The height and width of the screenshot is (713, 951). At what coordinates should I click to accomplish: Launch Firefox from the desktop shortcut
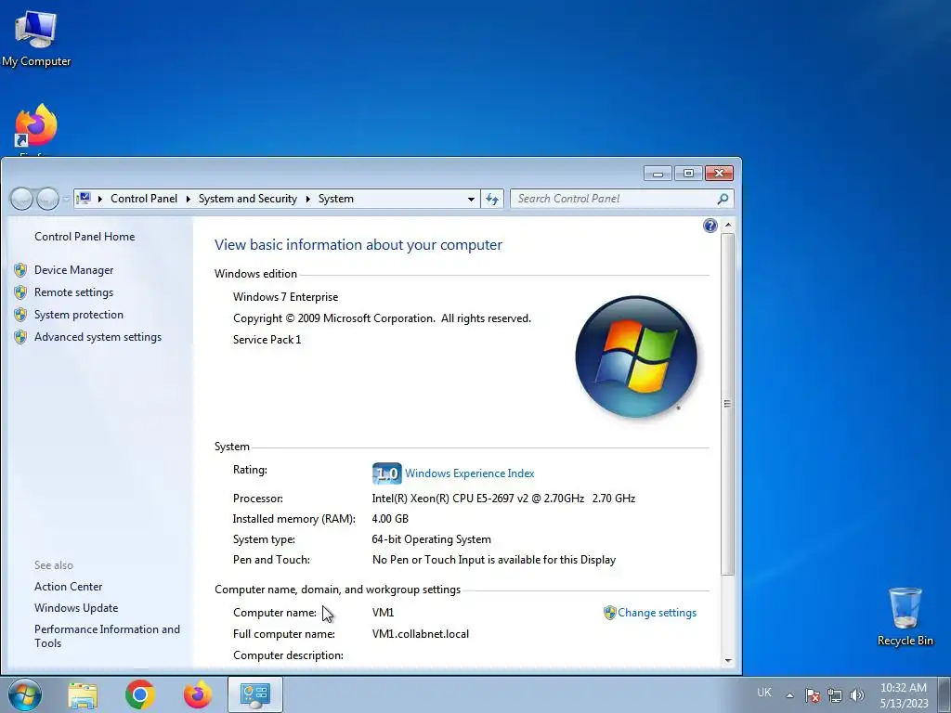tap(36, 126)
